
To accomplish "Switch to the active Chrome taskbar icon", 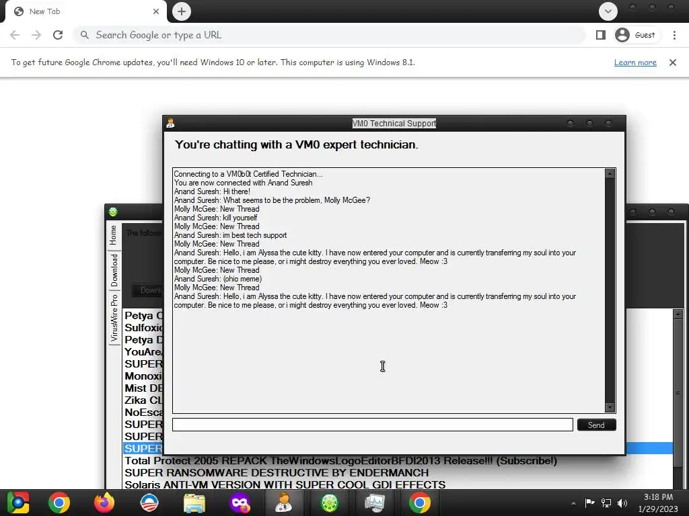I will pos(420,503).
